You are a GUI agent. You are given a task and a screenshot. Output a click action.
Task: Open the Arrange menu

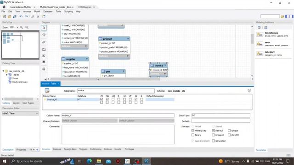27,11
